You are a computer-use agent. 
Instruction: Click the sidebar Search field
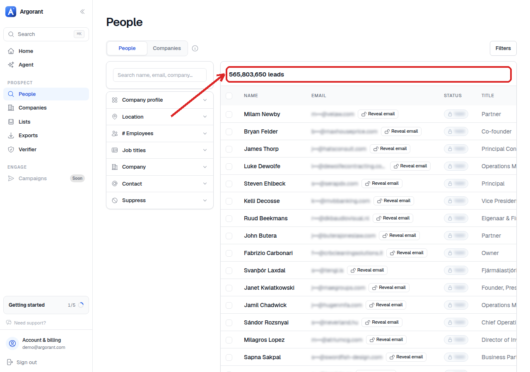tap(46, 34)
